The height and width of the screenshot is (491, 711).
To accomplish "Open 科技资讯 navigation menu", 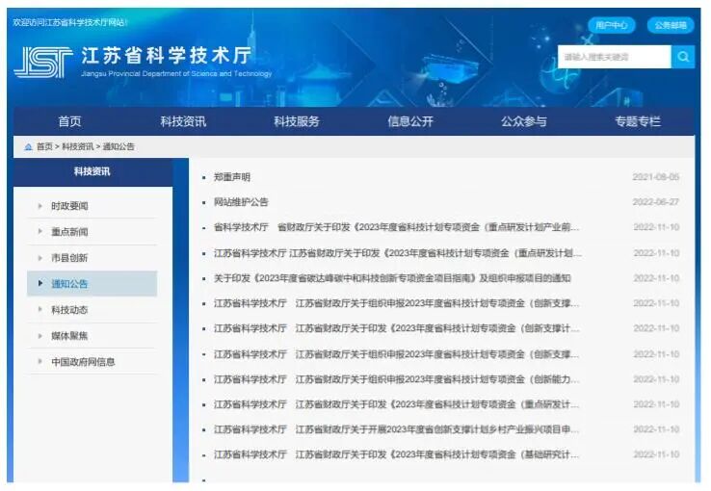I will point(183,121).
